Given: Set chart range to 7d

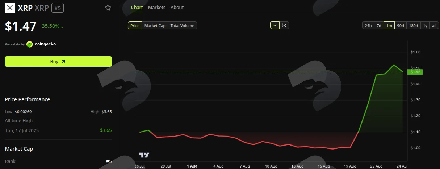Looking at the screenshot, I should click(x=379, y=26).
